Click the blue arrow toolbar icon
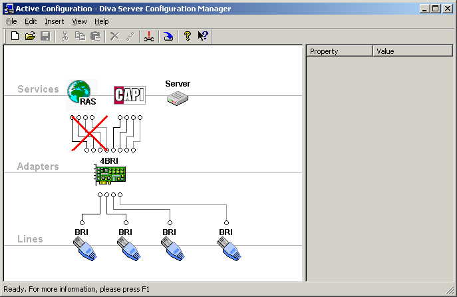Image resolution: width=457 pixels, height=297 pixels. tap(168, 36)
